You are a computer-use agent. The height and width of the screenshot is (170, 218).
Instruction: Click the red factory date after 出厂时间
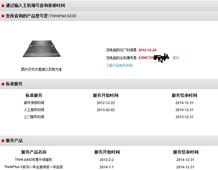coord(147,50)
